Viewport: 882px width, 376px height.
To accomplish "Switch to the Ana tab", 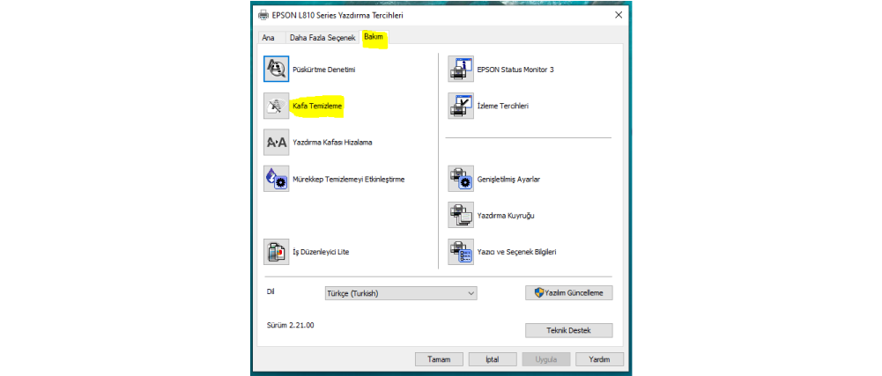I will pos(268,38).
